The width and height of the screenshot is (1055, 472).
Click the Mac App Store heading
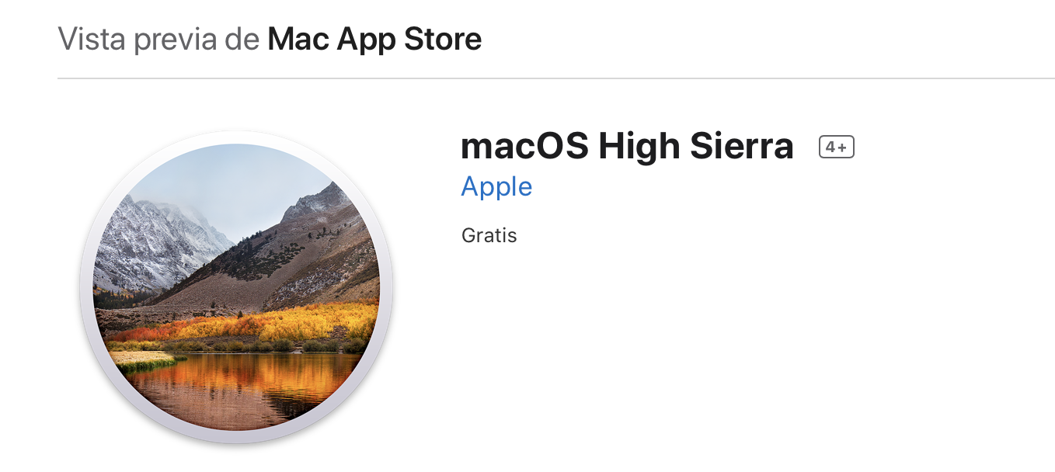(x=374, y=39)
